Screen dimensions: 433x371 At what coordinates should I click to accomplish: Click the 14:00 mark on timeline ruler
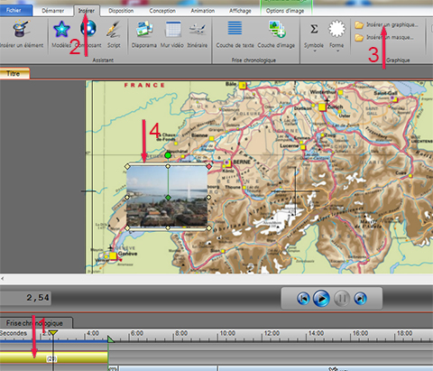point(316,333)
